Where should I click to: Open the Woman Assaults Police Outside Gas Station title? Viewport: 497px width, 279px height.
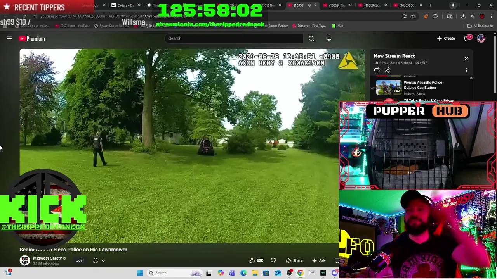pyautogui.click(x=423, y=85)
